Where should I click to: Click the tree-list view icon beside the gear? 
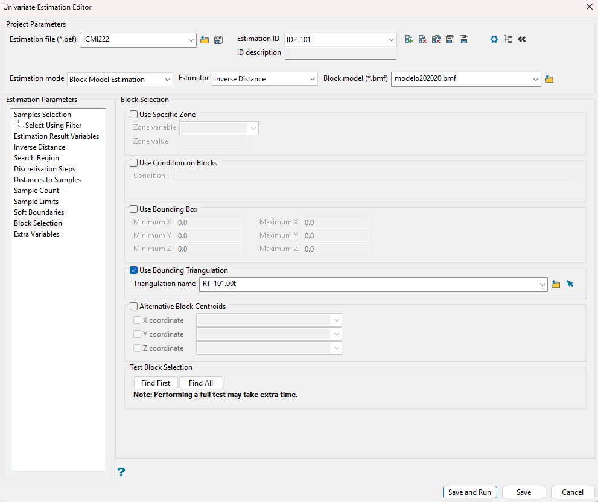508,39
